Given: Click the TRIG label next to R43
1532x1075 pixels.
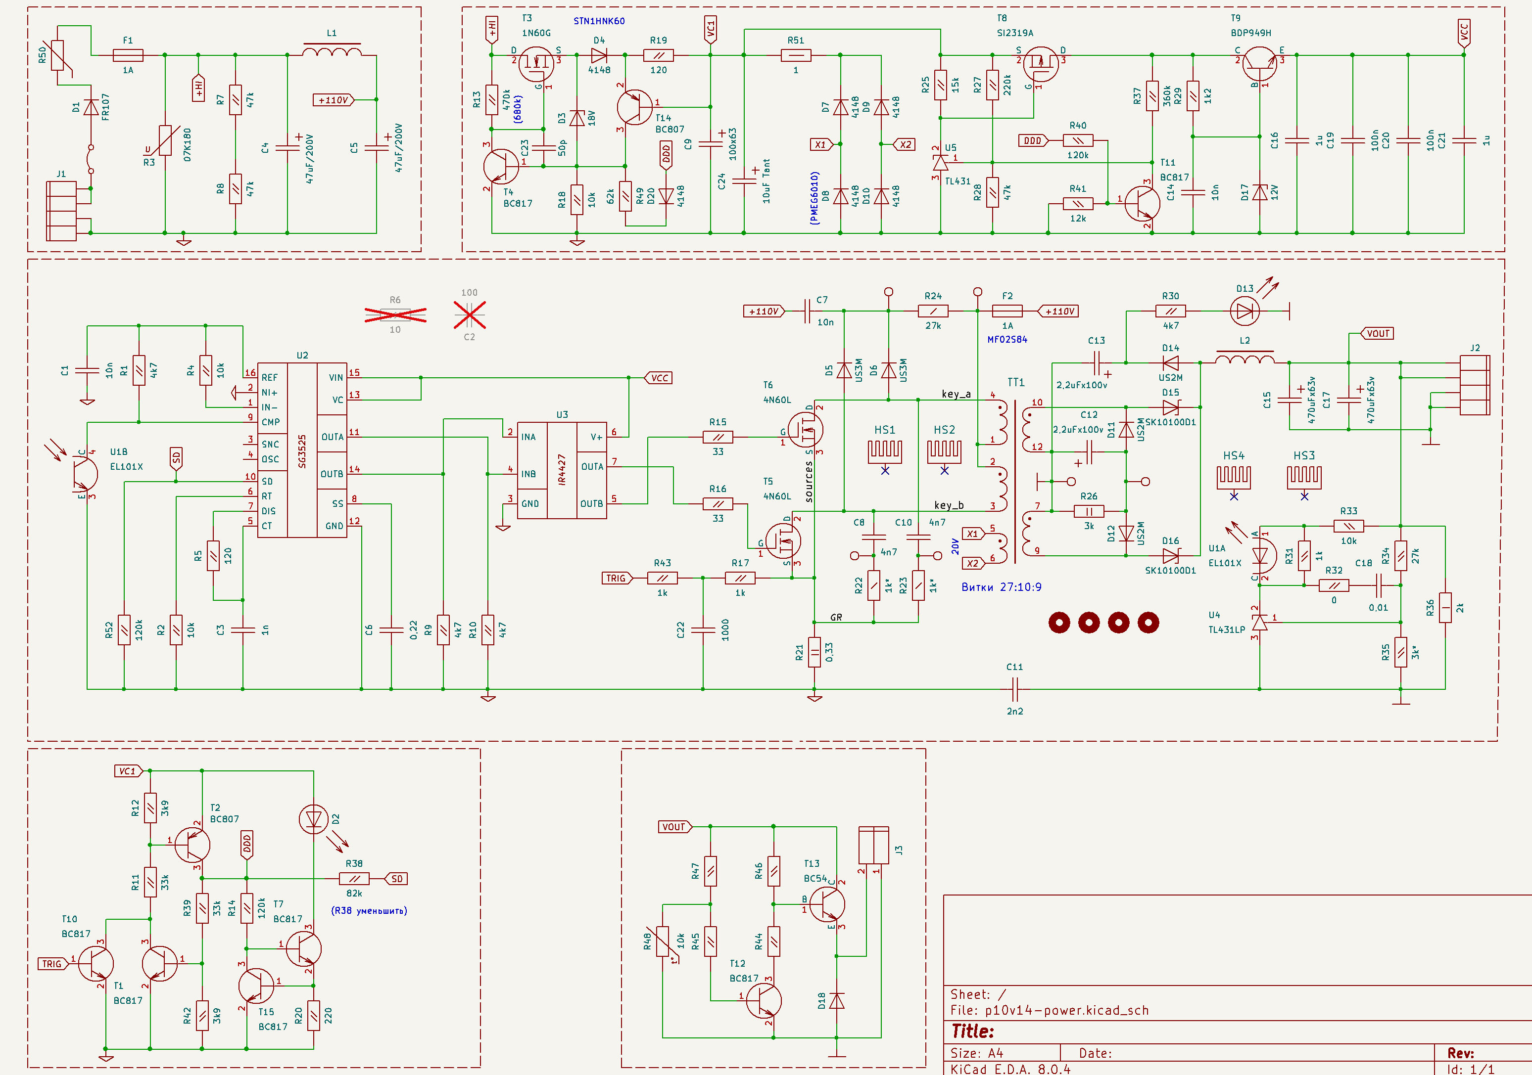Looking at the screenshot, I should (x=617, y=578).
